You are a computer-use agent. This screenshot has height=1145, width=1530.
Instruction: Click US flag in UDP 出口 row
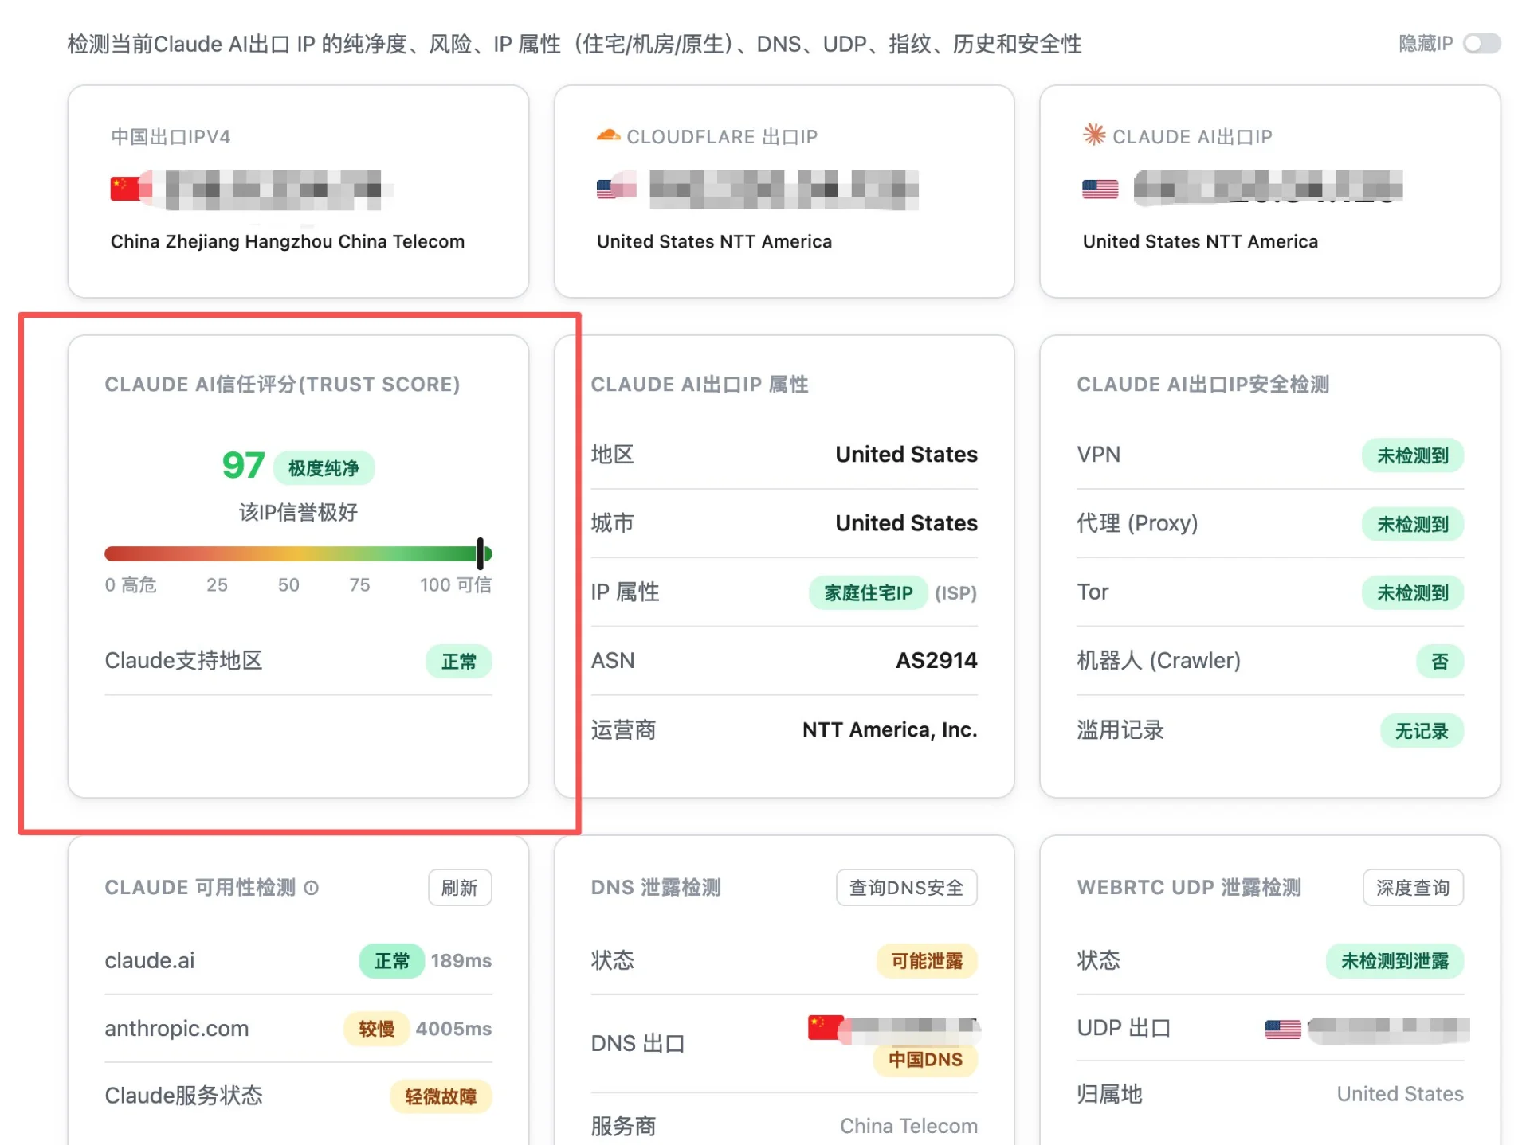(1282, 1029)
